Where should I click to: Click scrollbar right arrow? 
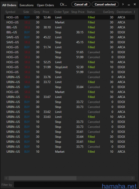coord(133,178)
